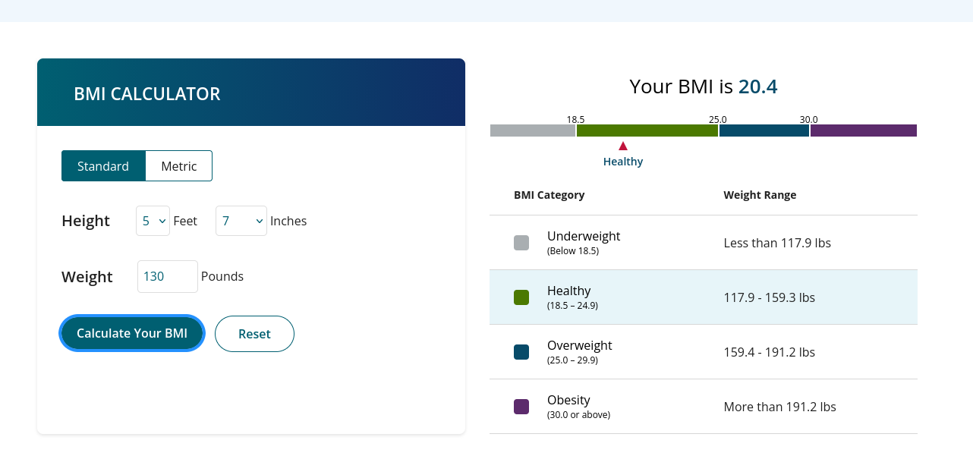Click 'More than 191.2 lbs' cell
Screen dimensions: 973x456
coord(780,407)
